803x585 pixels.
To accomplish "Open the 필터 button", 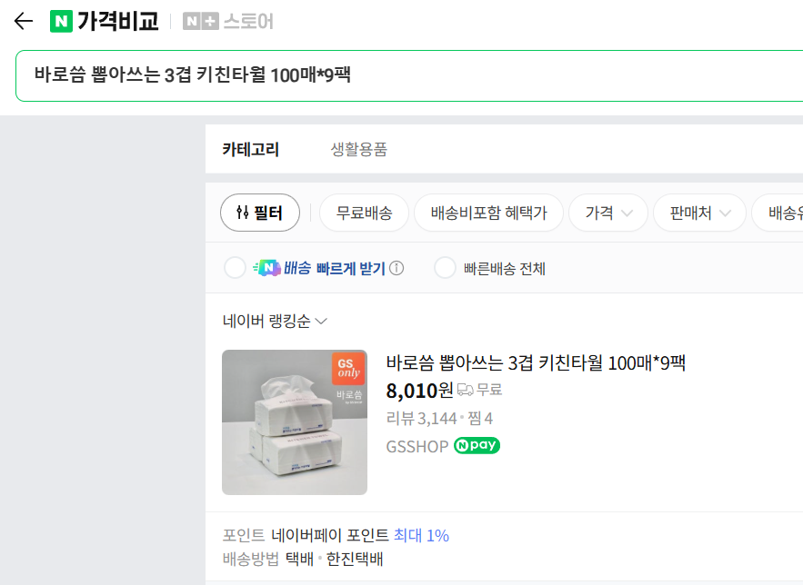I will tap(260, 213).
